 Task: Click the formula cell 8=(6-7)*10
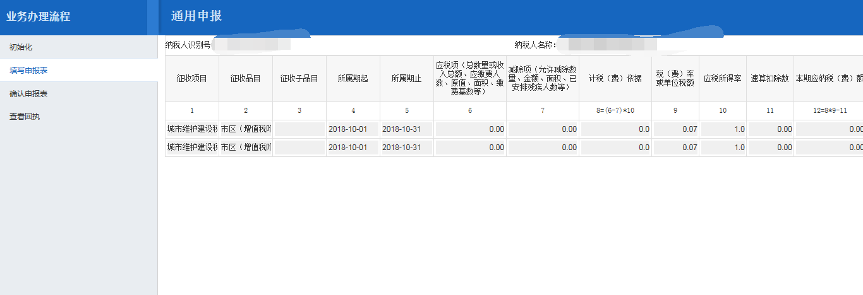[615, 111]
